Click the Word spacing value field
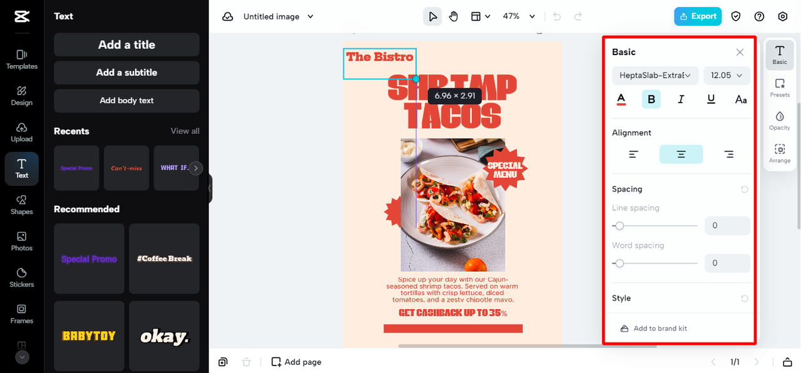 point(727,263)
